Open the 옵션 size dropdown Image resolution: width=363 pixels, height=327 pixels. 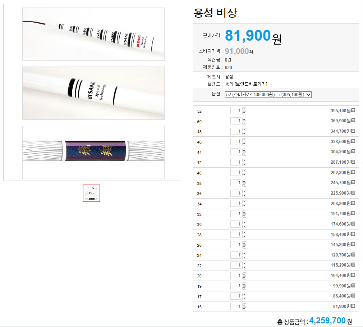click(x=268, y=95)
